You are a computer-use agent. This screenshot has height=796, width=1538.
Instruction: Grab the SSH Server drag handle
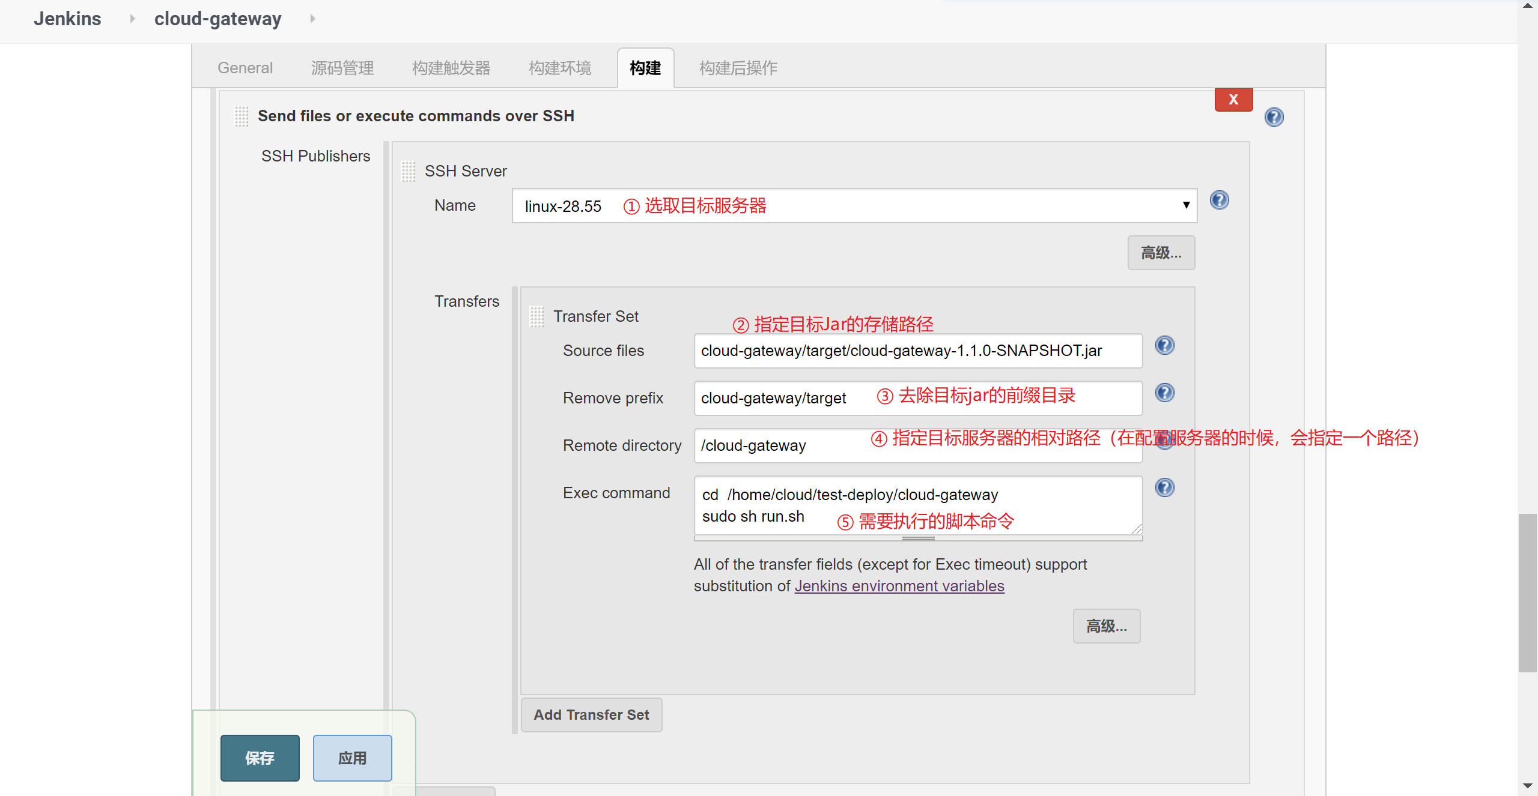coord(409,171)
